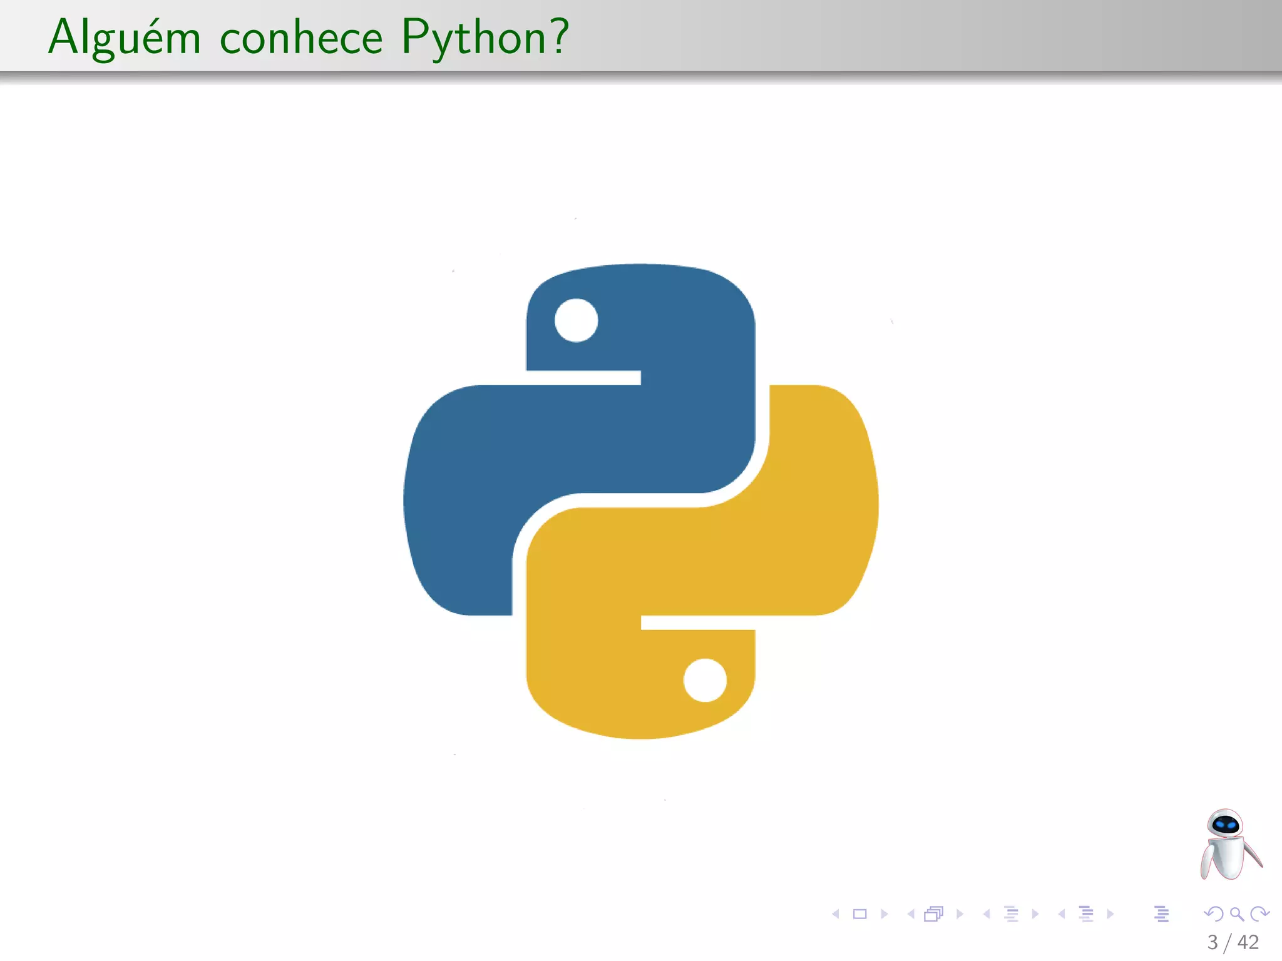Click the single-slide rectangle navigation icon

coord(860,914)
